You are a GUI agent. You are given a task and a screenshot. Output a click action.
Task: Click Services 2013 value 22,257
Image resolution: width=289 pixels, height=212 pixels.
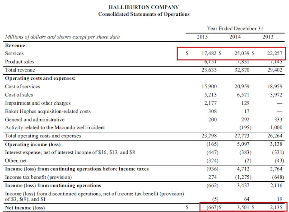tap(275, 53)
